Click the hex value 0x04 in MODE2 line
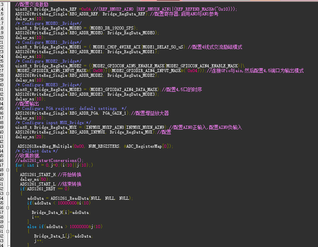 coord(192,71)
